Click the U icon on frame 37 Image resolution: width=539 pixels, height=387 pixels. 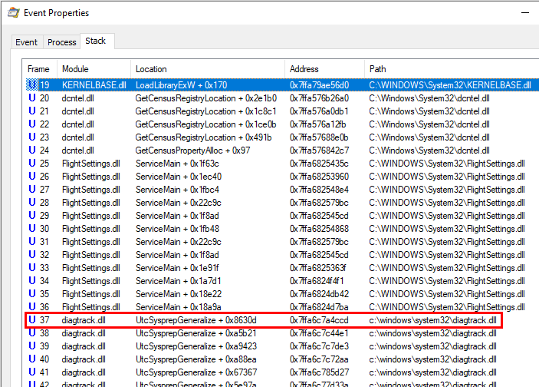[31, 320]
